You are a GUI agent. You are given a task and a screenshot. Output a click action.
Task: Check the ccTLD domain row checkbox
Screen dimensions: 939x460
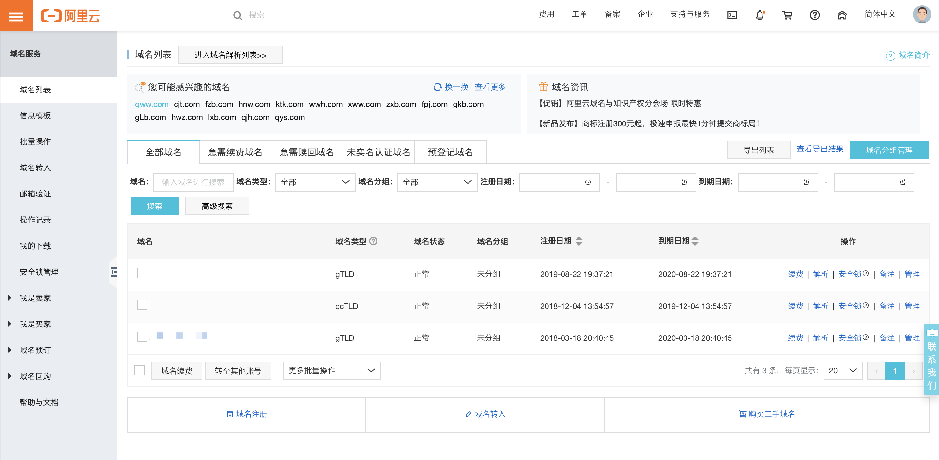click(x=142, y=305)
